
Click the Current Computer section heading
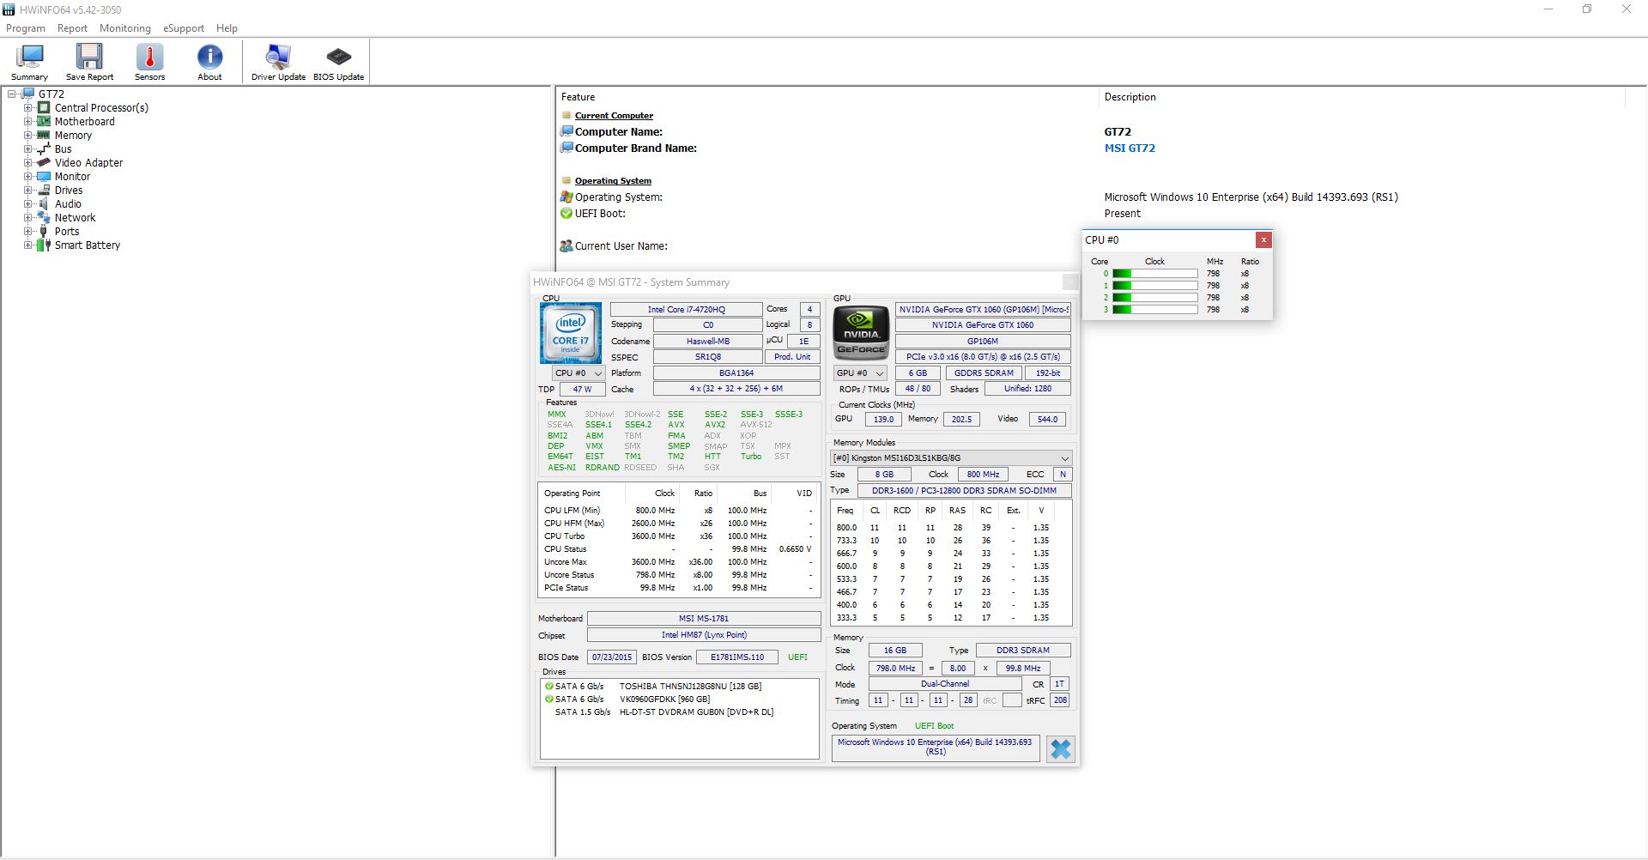tap(614, 116)
